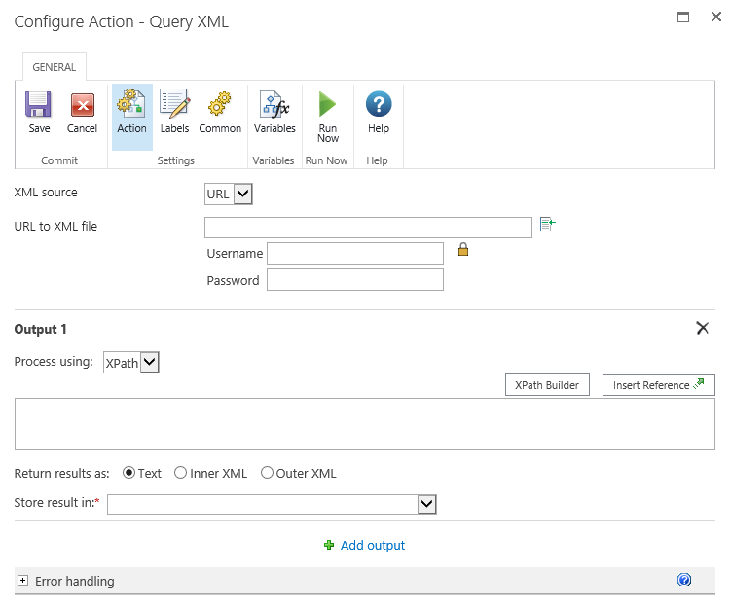This screenshot has width=731, height=604.
Task: Select the Outer XML radio button
Action: (x=267, y=474)
